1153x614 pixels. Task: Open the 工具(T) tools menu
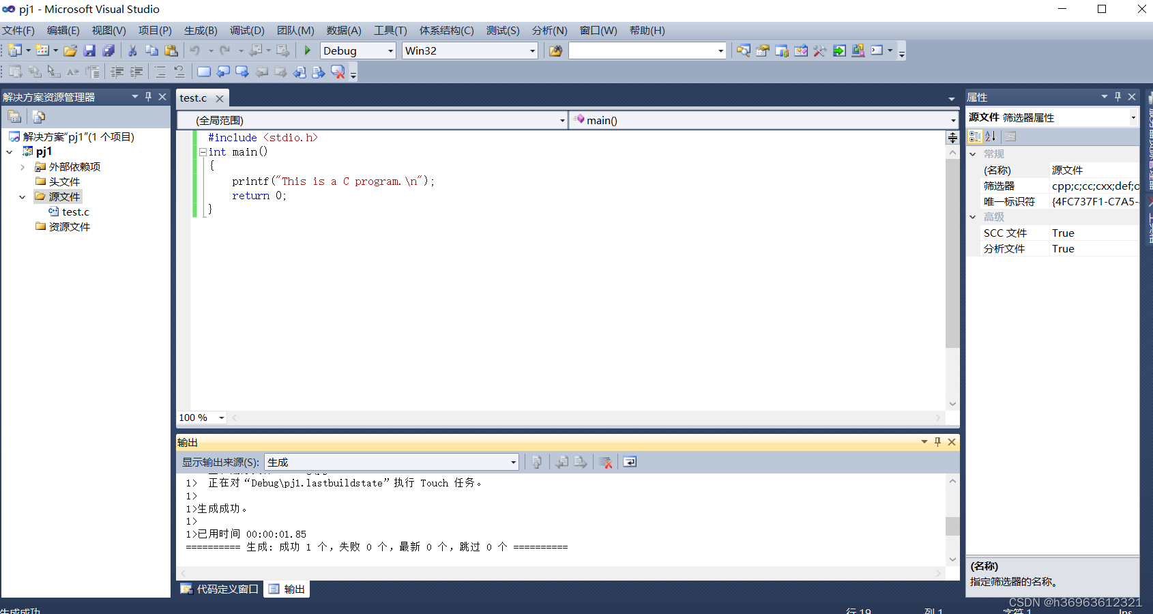(x=390, y=31)
